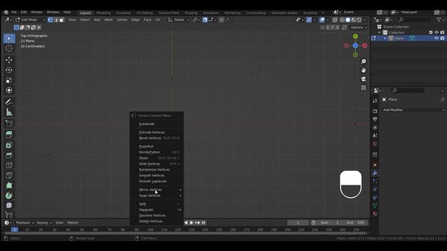Choose the Inset Faces tool
Image resolution: width=447 pixels, height=251 pixels.
[9, 145]
